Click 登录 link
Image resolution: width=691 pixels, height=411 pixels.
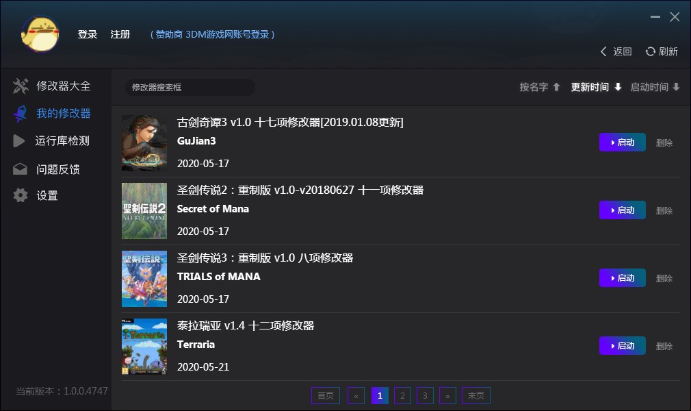tap(88, 34)
